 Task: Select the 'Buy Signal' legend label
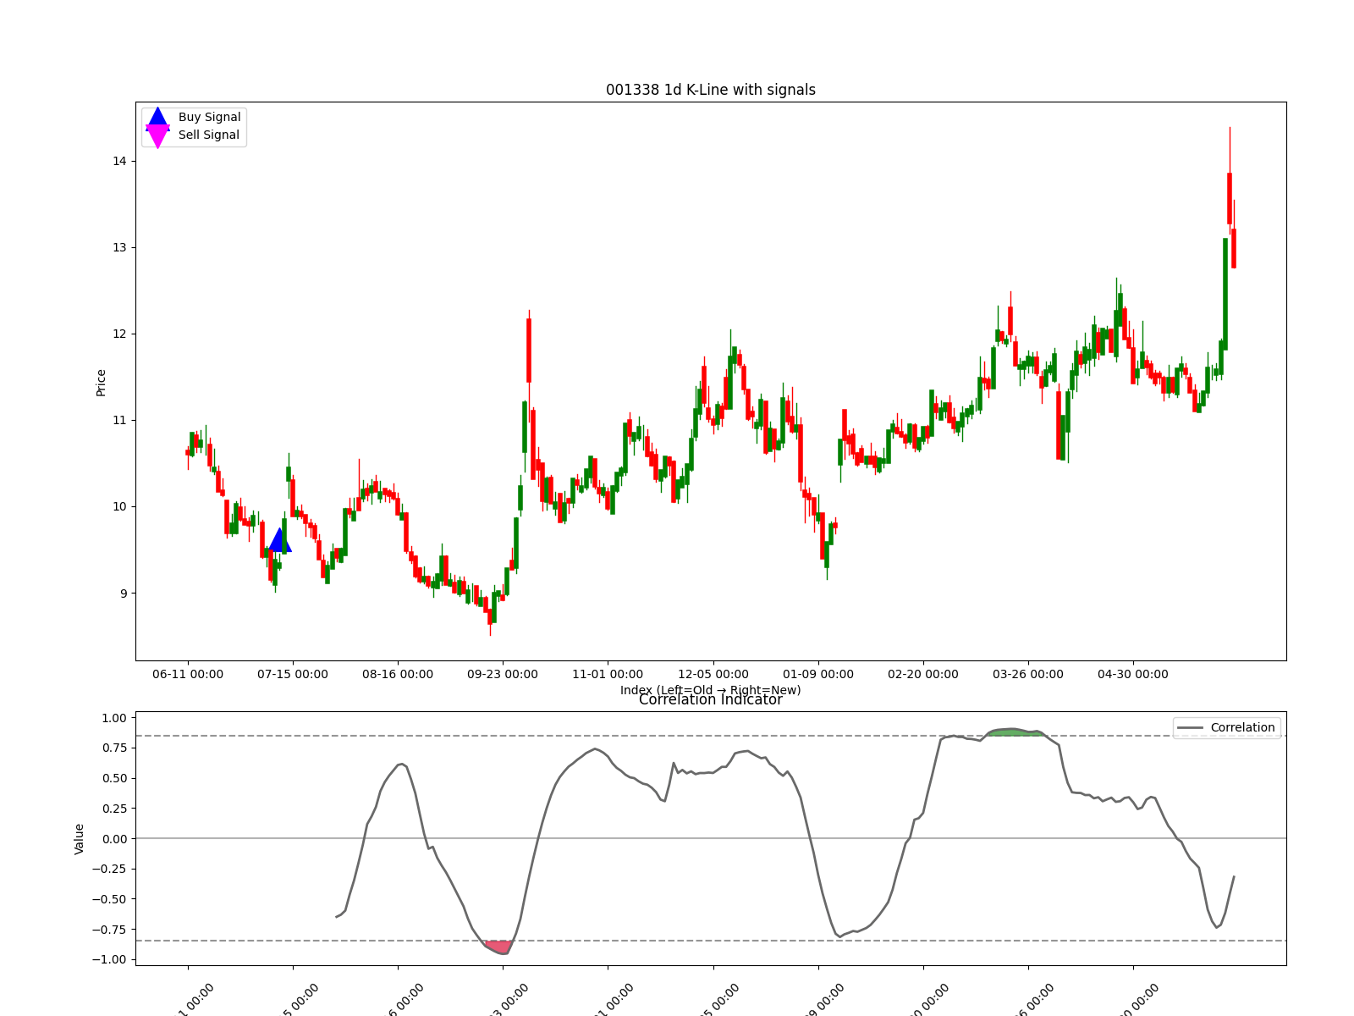pos(209,117)
